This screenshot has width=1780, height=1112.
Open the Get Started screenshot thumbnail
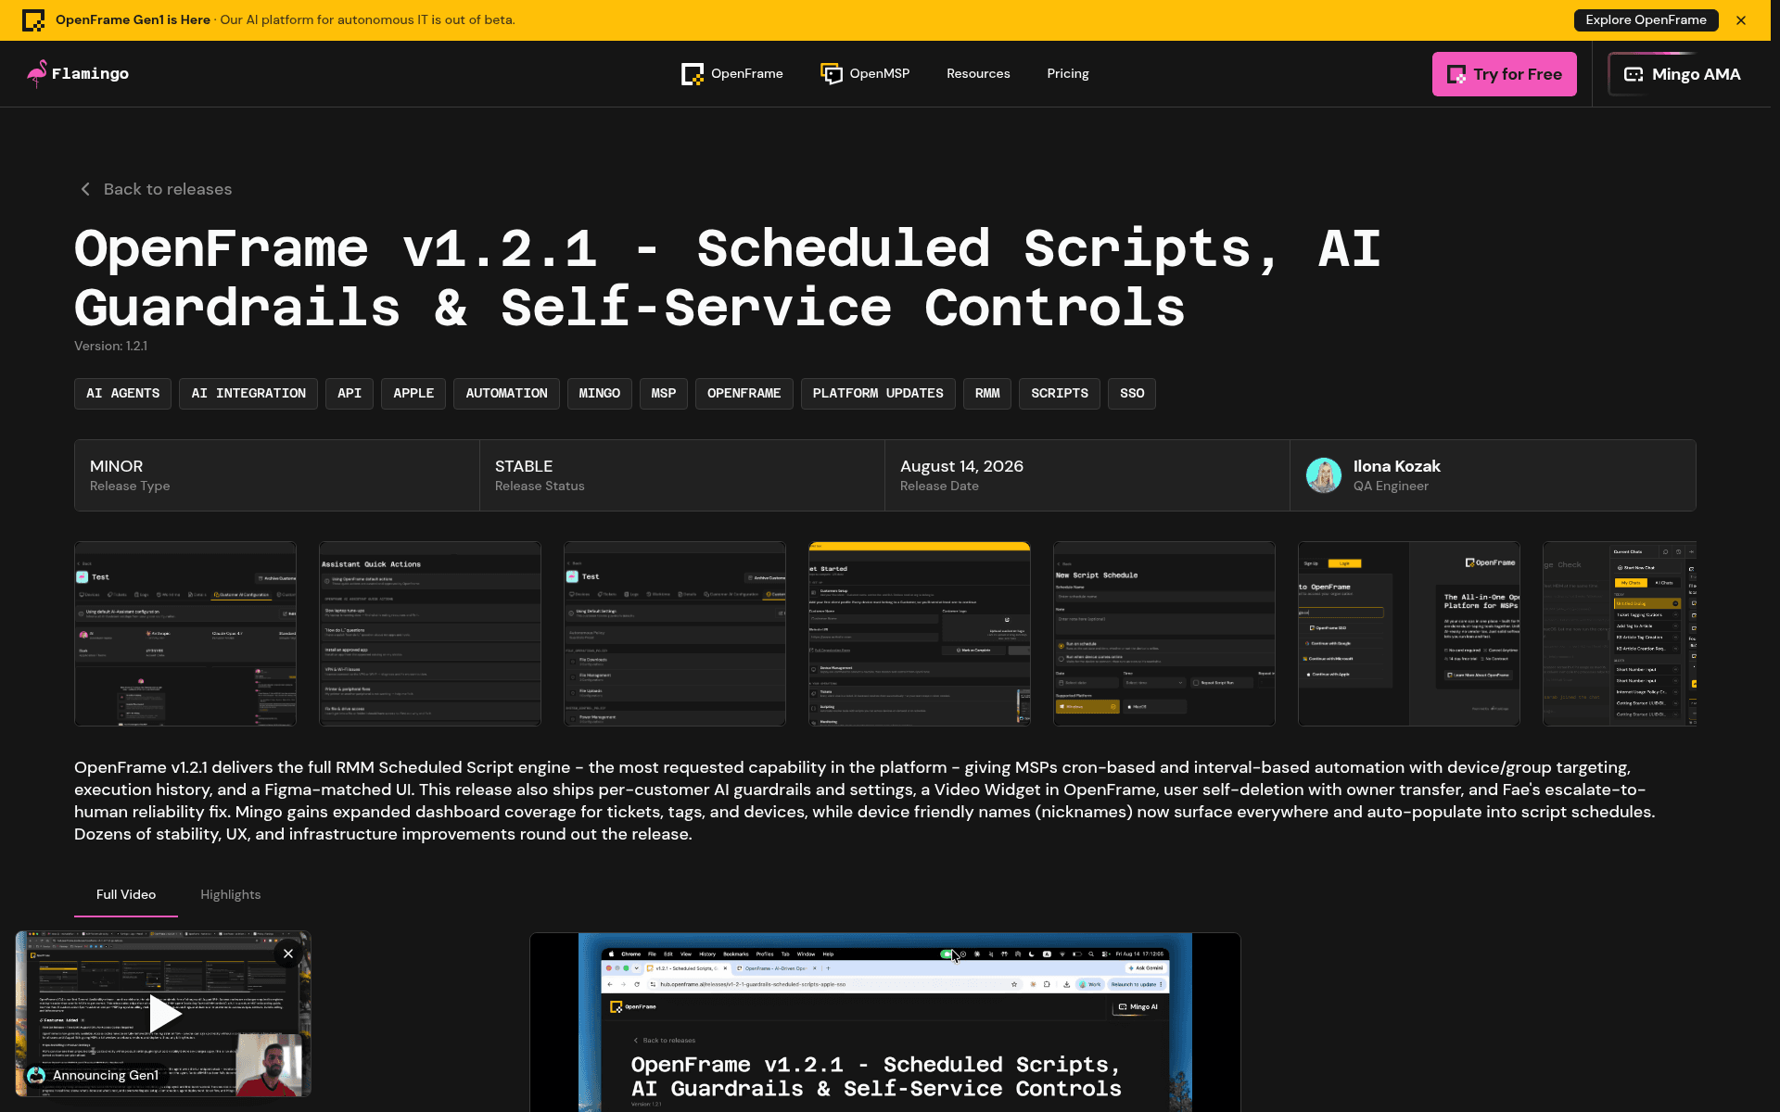click(x=920, y=634)
